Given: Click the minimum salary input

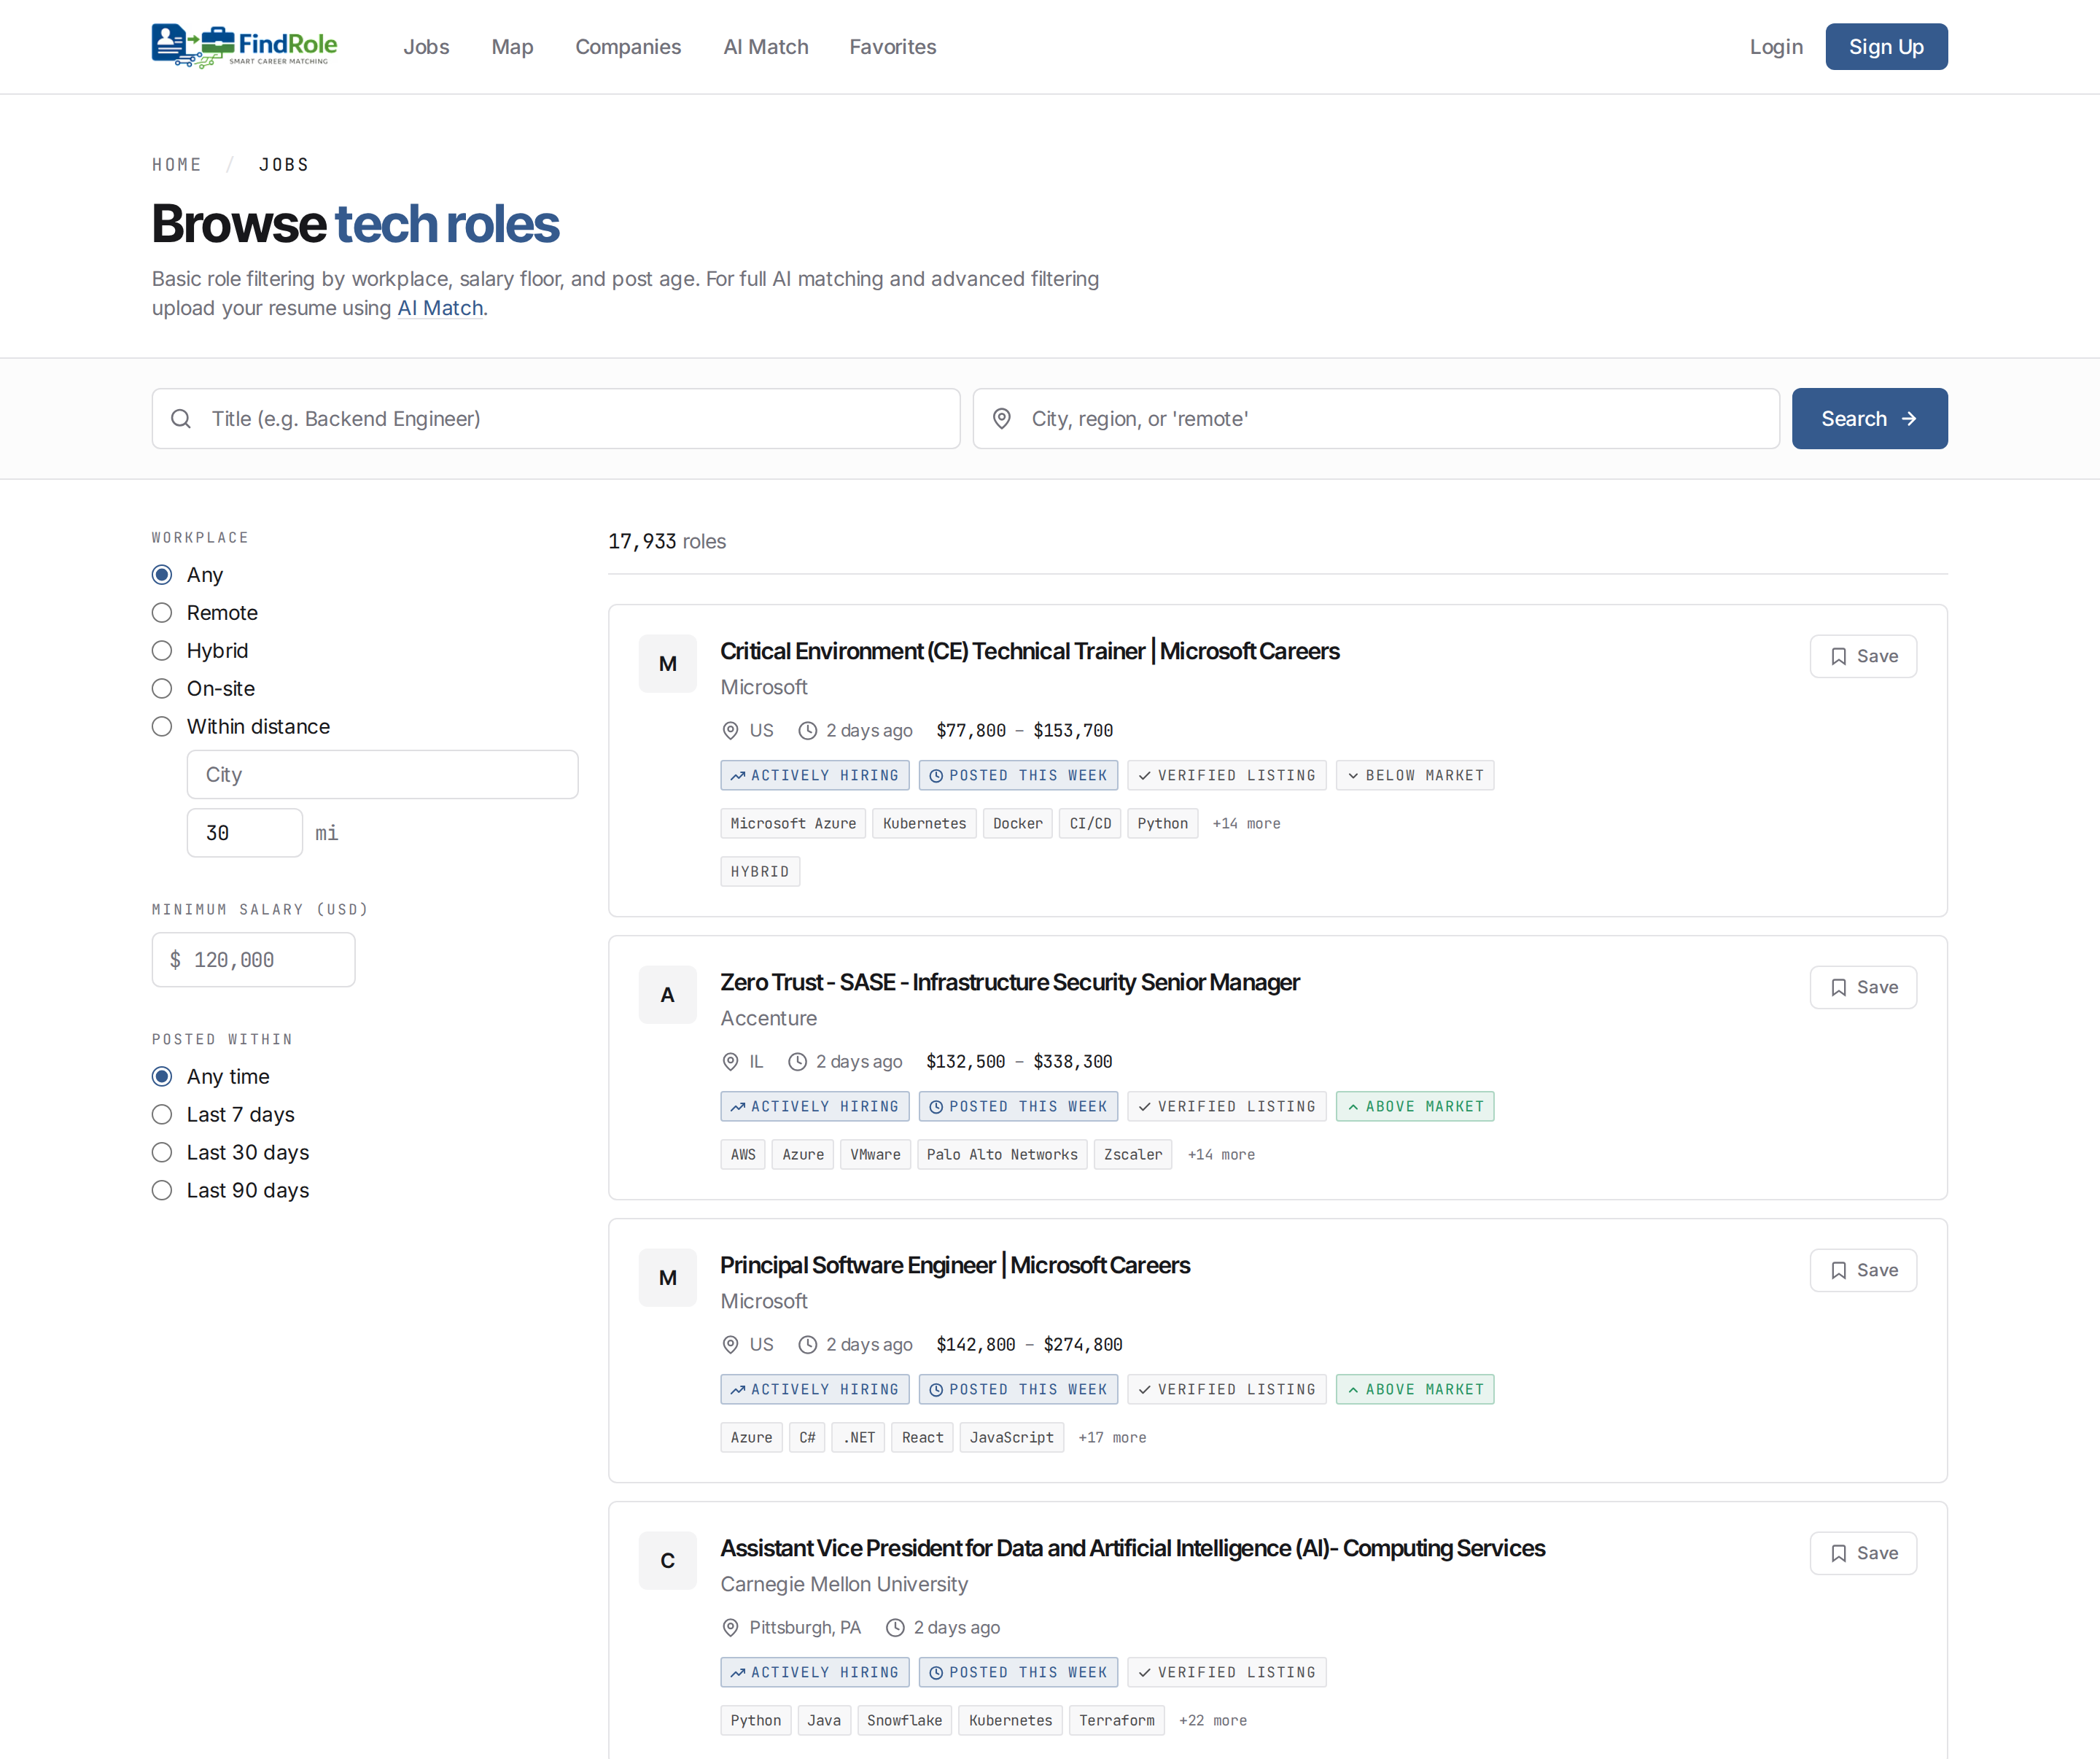Looking at the screenshot, I should coord(253,960).
